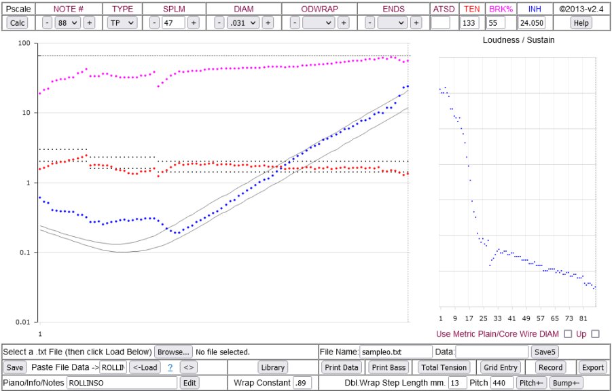The image size is (612, 391).
Task: Click the Save button
Action: [15, 368]
